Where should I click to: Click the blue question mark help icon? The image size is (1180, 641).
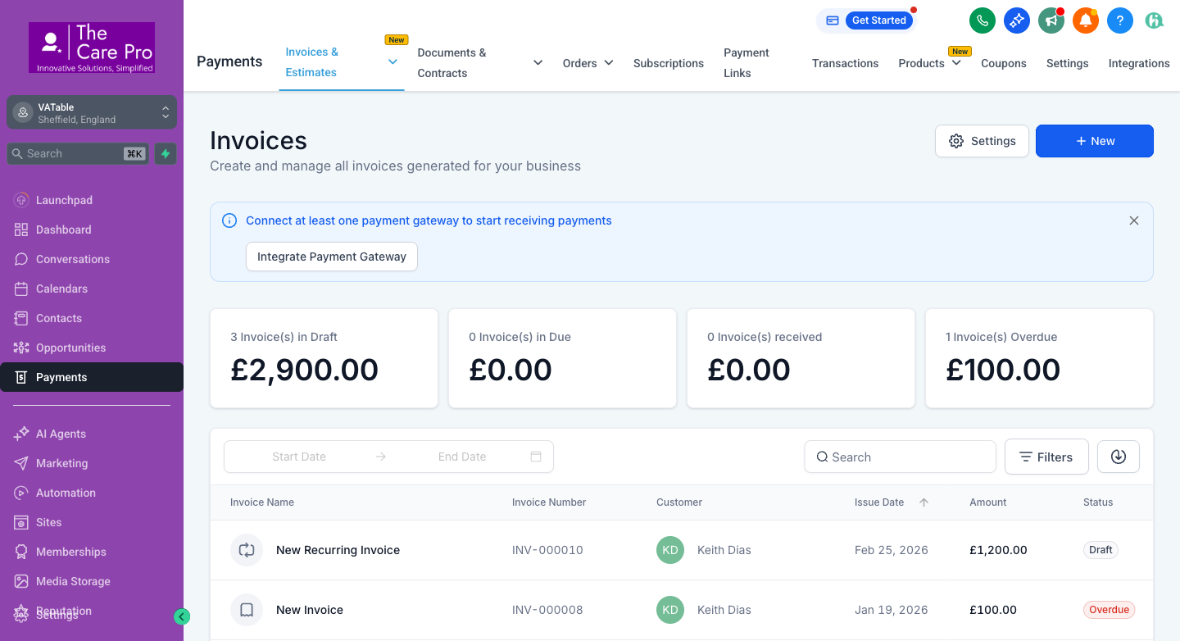click(x=1119, y=20)
